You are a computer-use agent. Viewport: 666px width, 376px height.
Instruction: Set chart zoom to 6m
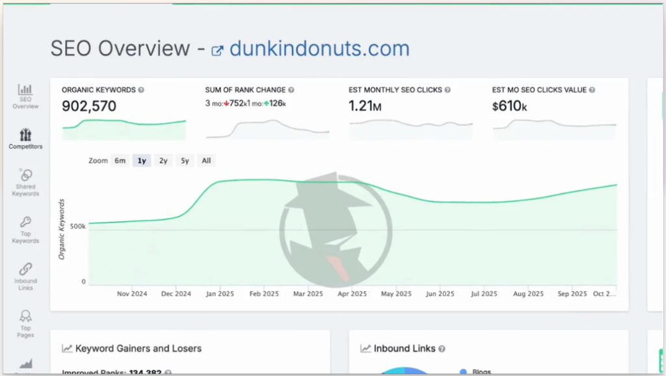coord(120,160)
